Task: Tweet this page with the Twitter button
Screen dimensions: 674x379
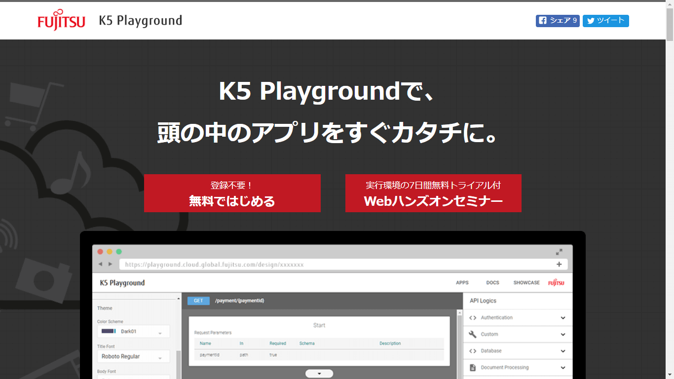Action: click(x=605, y=21)
